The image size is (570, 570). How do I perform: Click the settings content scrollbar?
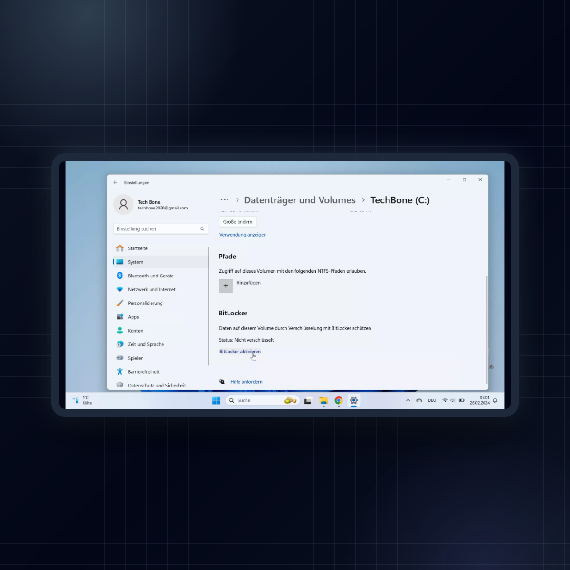pyautogui.click(x=487, y=330)
